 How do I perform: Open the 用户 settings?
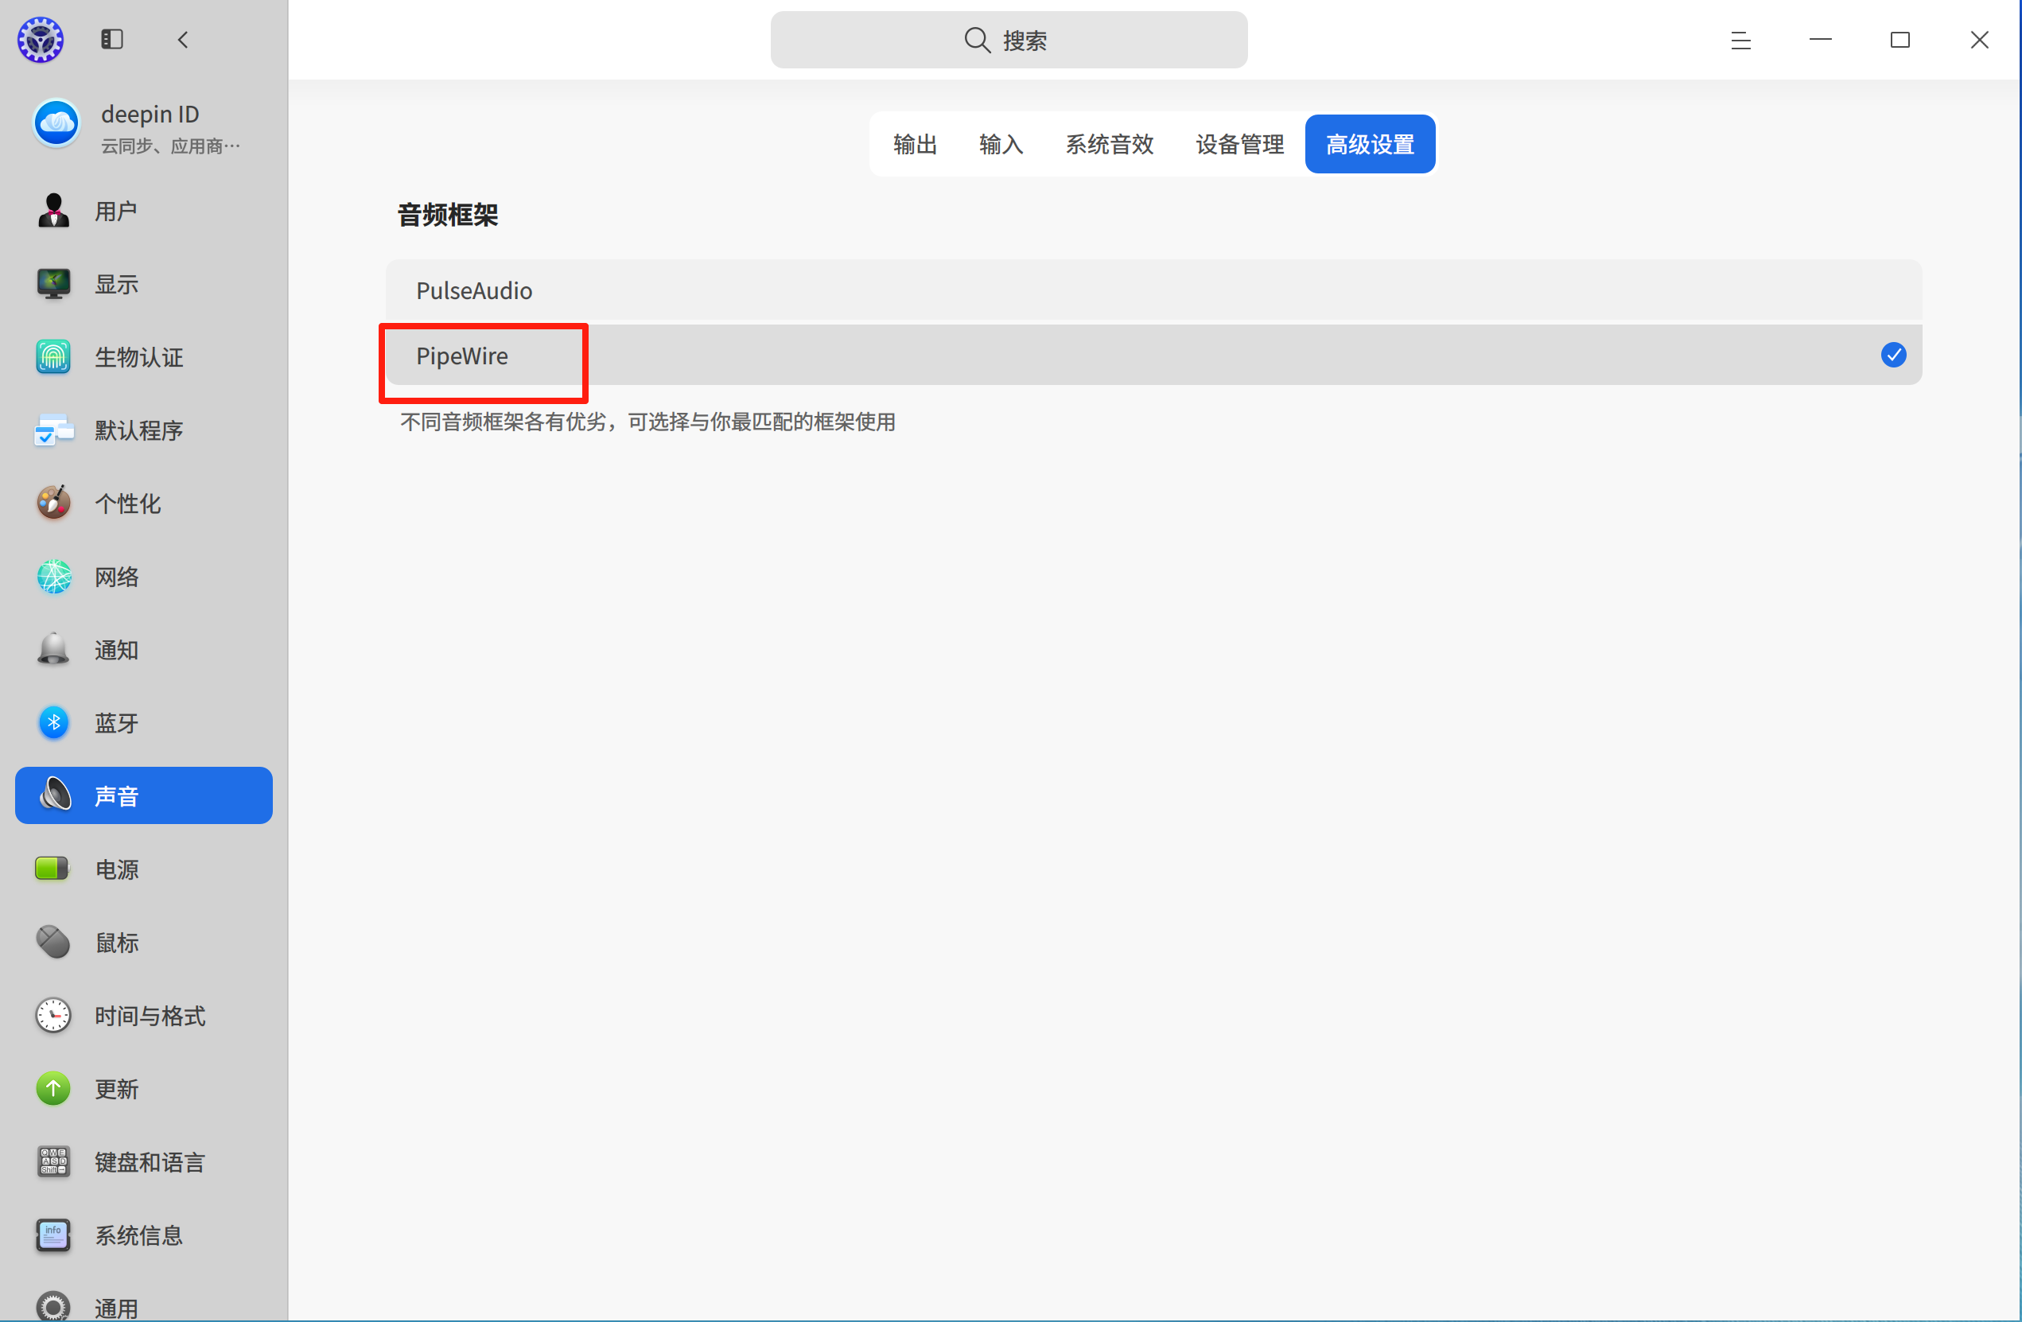click(144, 211)
